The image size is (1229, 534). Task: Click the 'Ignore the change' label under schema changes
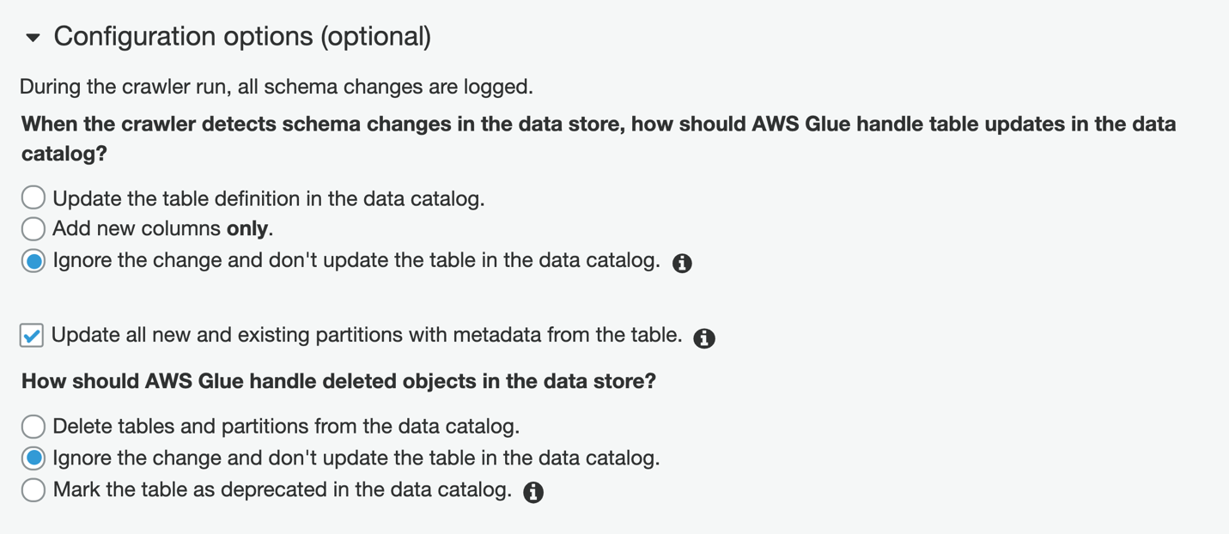point(356,260)
